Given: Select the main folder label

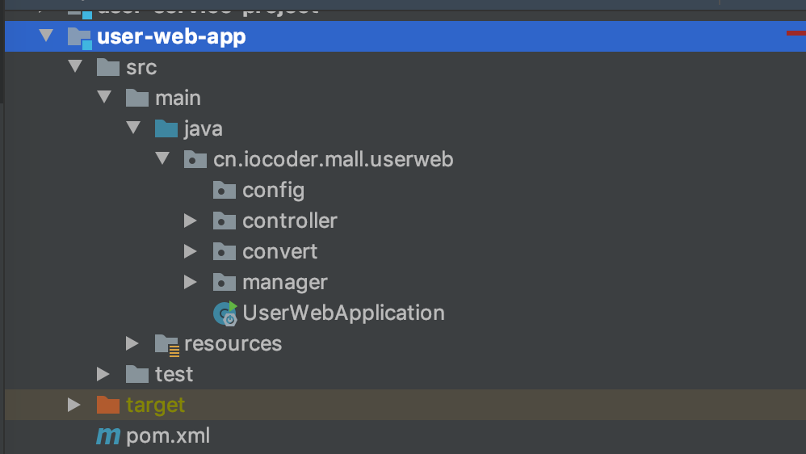Looking at the screenshot, I should coord(178,98).
